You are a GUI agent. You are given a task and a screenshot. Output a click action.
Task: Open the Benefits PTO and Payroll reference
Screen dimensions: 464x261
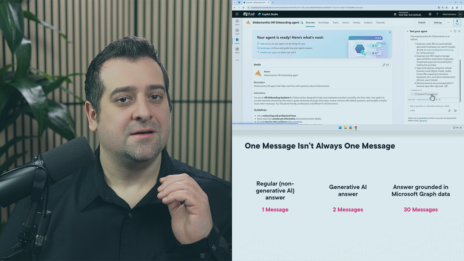(426, 94)
